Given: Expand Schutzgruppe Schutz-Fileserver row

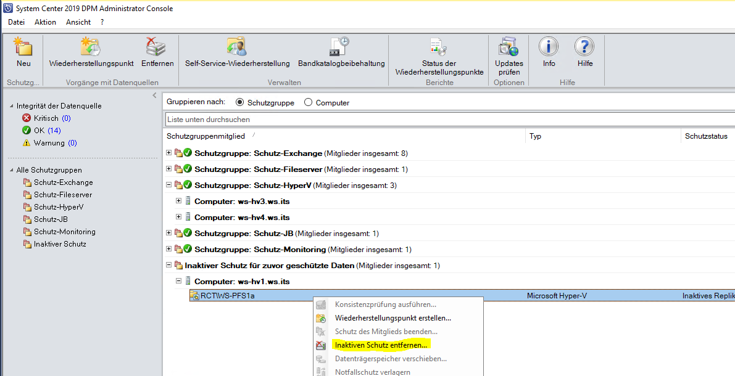Looking at the screenshot, I should (168, 169).
